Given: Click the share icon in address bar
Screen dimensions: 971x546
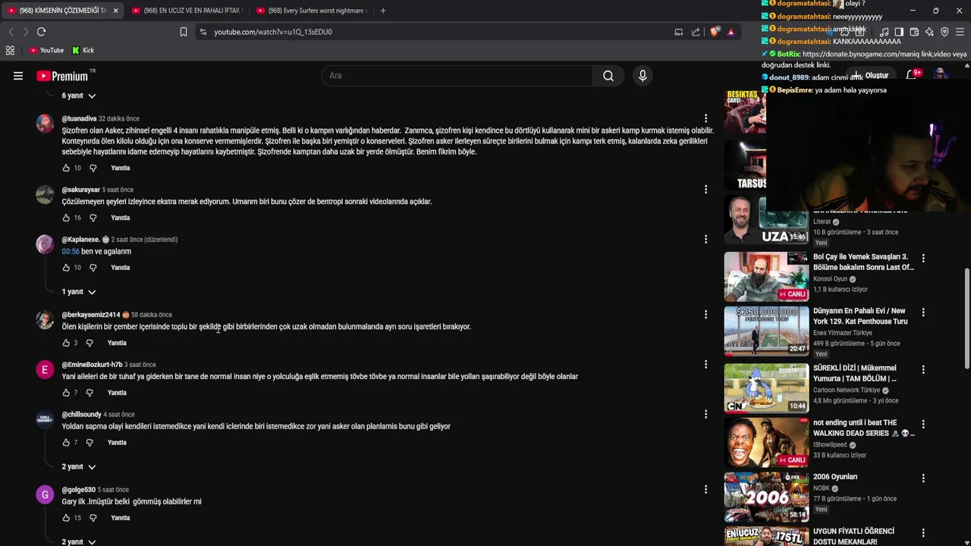Looking at the screenshot, I should click(696, 32).
